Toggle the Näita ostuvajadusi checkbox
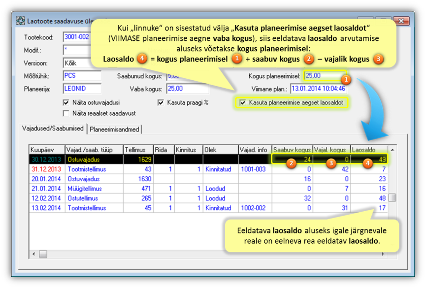Image resolution: width=426 pixels, height=288 pixels. [x=66, y=103]
